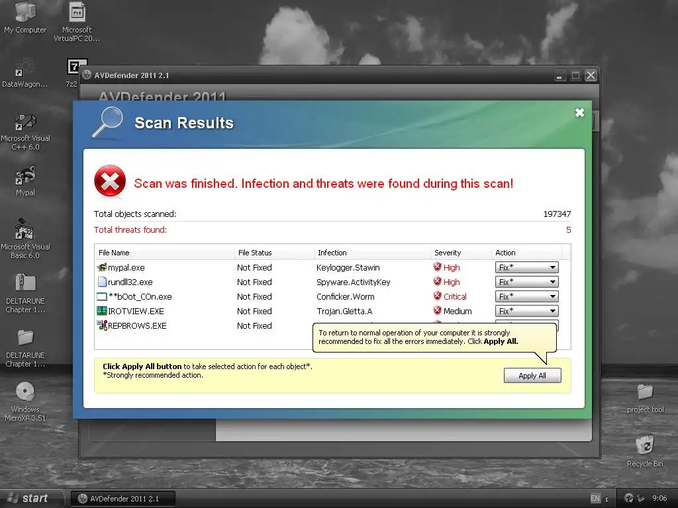Click Not Fixed status for mypal.exe
678x508 pixels.
tap(254, 267)
